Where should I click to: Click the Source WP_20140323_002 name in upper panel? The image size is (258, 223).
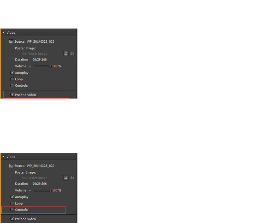40,41
